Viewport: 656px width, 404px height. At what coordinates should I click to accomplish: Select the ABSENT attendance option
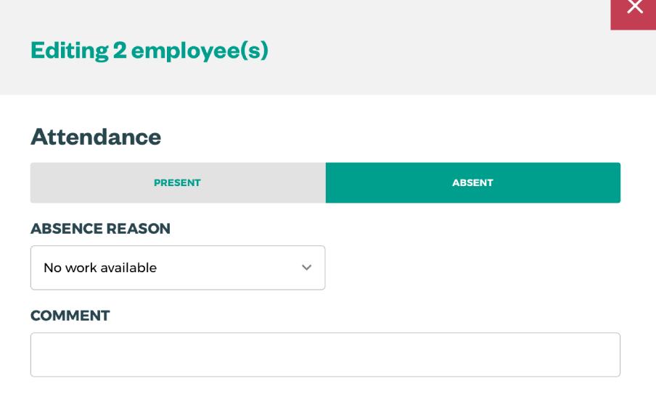point(472,182)
